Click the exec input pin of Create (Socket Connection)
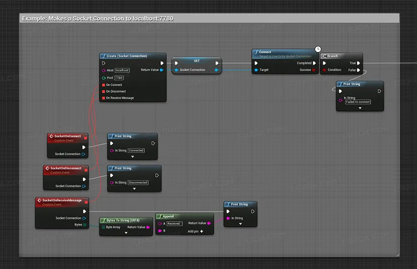 [x=104, y=63]
